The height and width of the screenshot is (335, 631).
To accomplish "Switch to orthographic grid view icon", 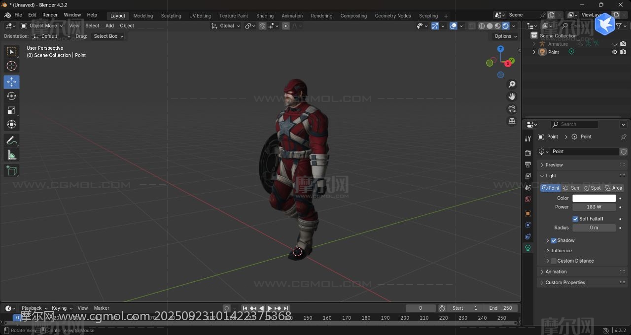I will 512,121.
